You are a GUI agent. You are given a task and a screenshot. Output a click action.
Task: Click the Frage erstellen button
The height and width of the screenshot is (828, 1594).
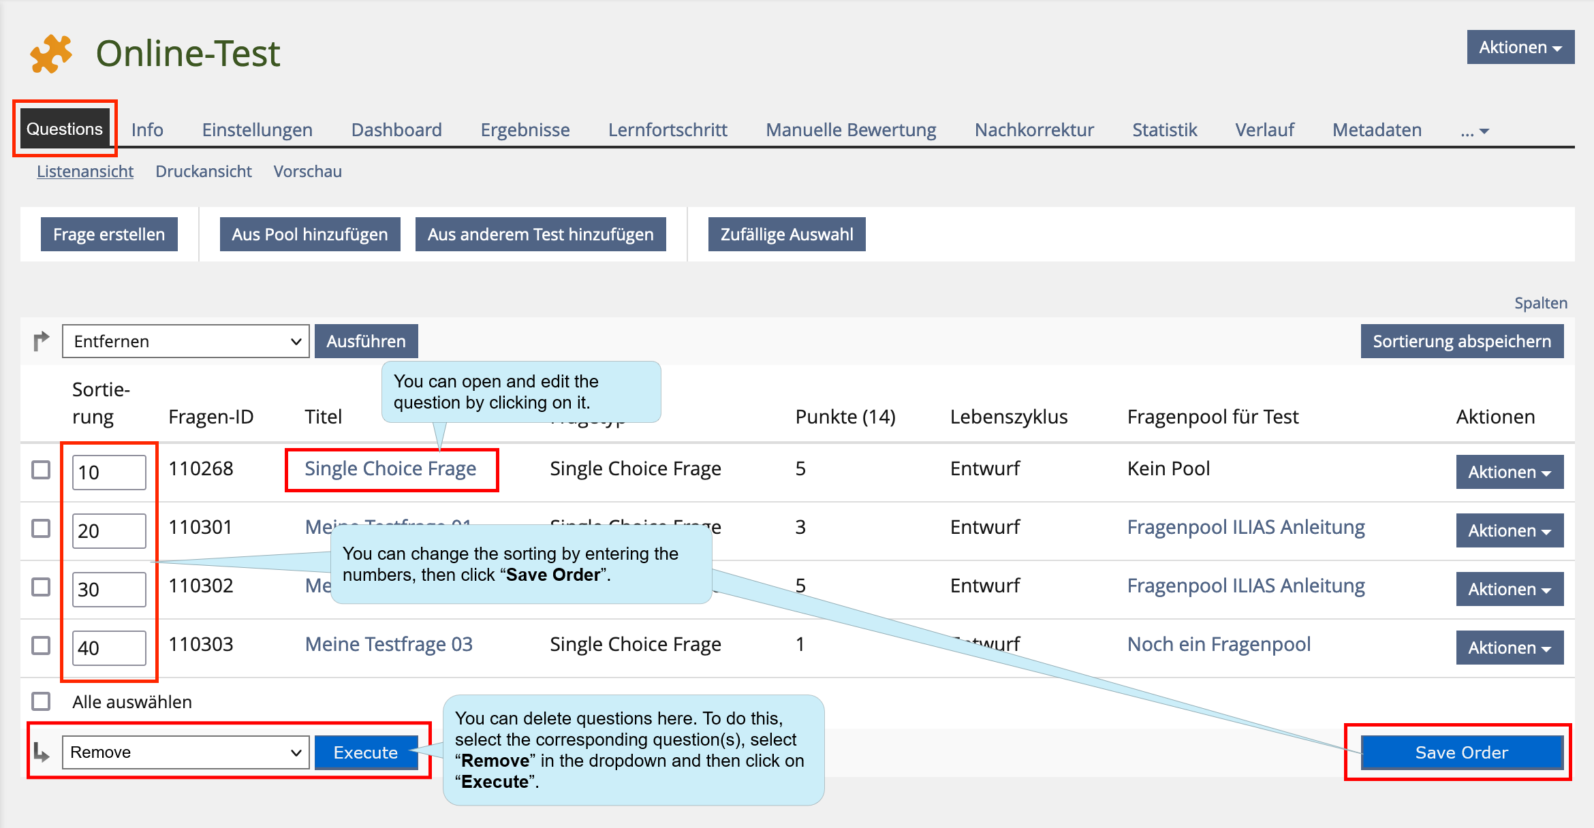(x=109, y=234)
